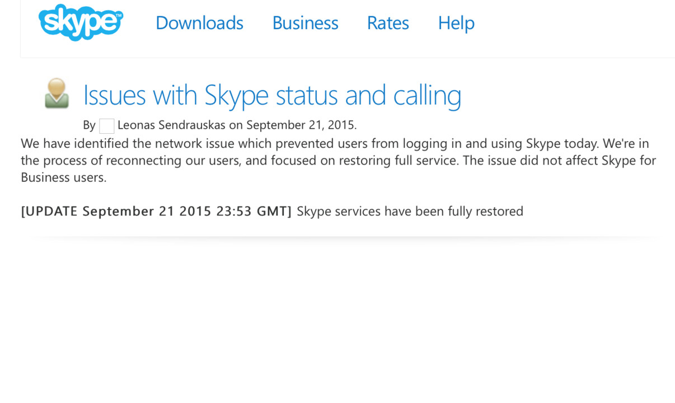Open the Rates page
This screenshot has width=675, height=403.
(x=388, y=23)
